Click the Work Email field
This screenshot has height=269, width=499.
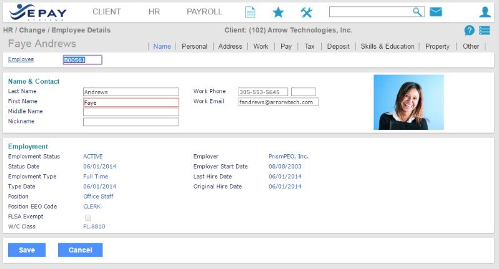click(278, 102)
